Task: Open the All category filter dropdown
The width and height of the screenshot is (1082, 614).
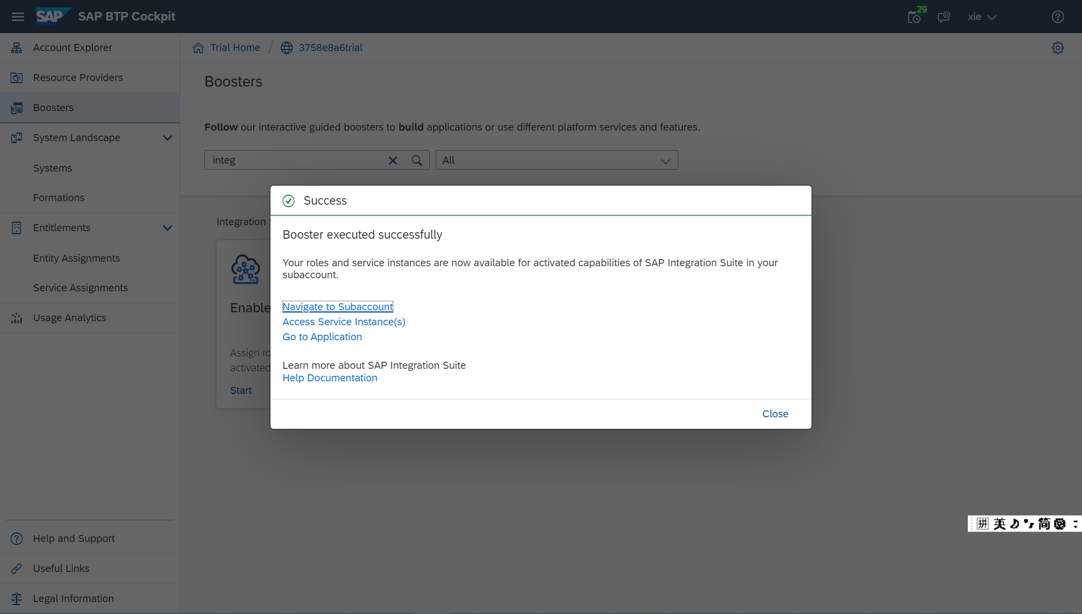Action: pos(557,160)
